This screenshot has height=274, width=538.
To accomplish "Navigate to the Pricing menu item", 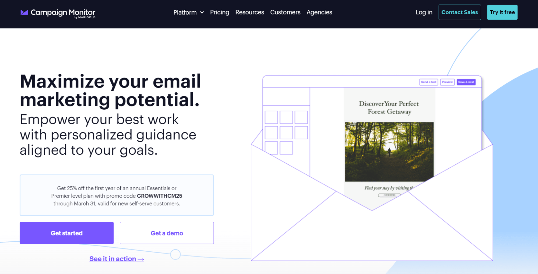I will click(x=220, y=12).
